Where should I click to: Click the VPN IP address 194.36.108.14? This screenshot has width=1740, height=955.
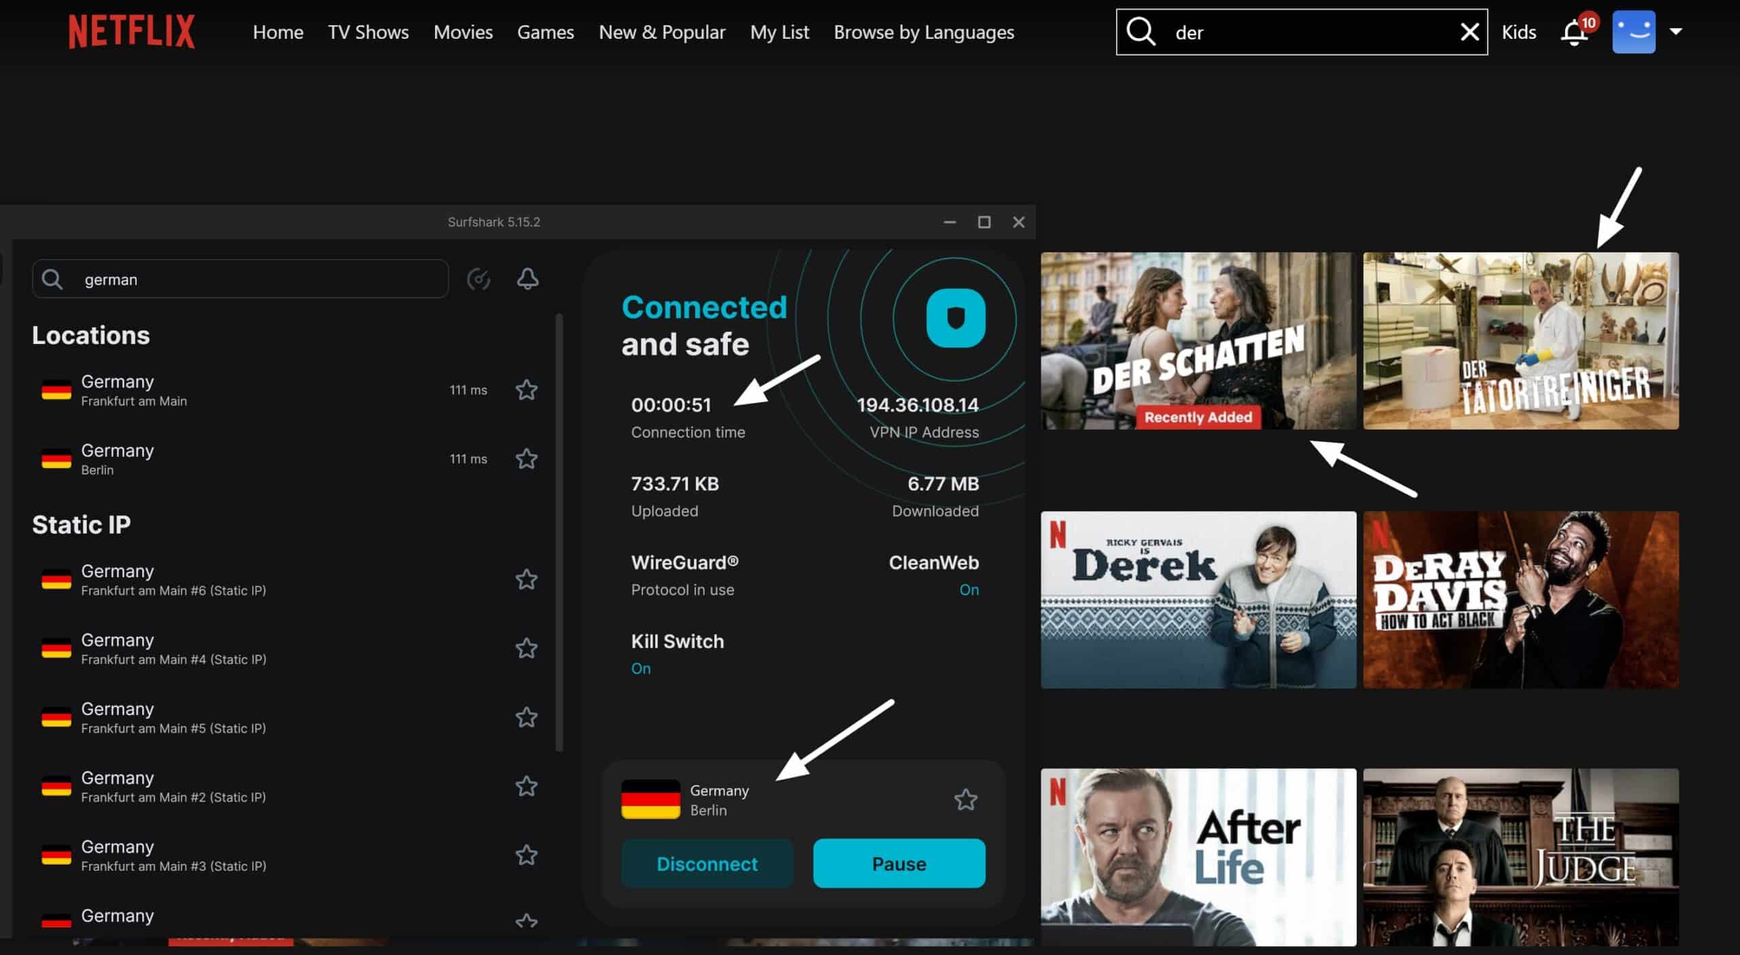918,405
